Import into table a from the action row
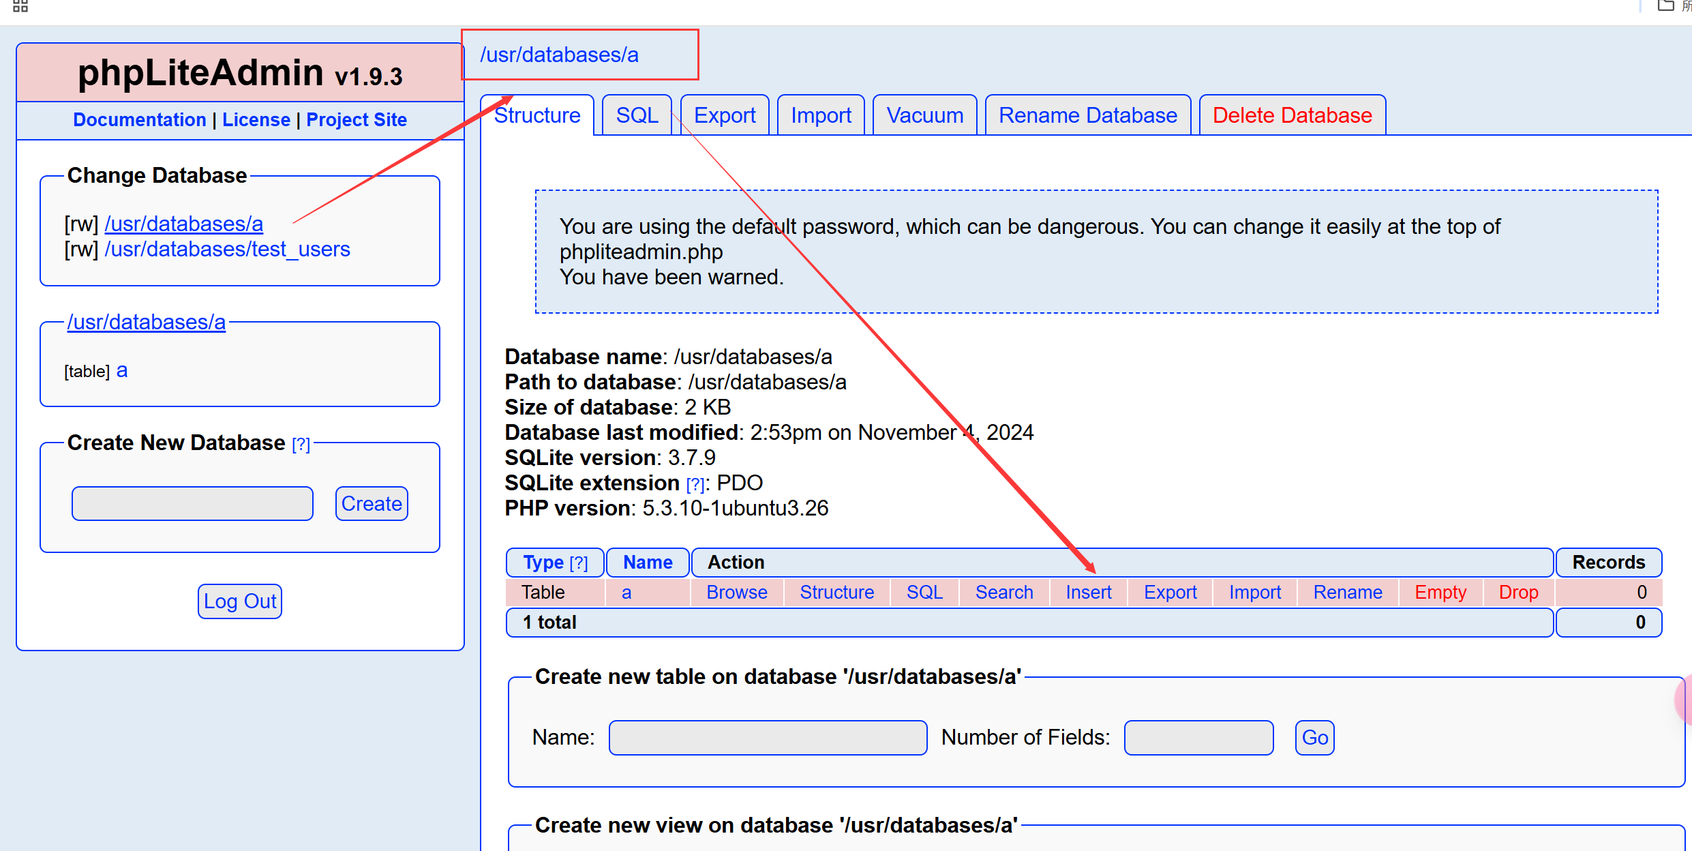The image size is (1692, 851). [1255, 593]
